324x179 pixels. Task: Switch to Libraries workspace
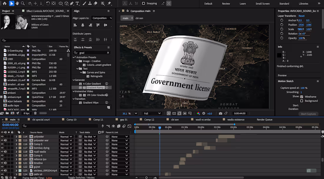tap(303, 4)
